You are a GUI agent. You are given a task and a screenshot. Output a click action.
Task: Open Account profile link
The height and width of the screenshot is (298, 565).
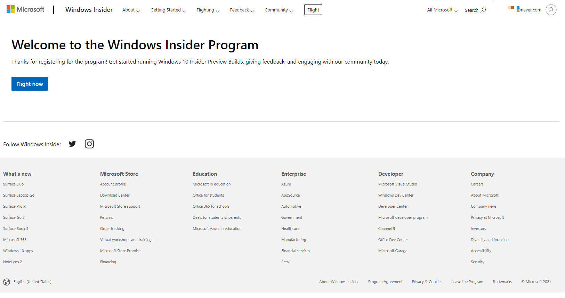[113, 184]
